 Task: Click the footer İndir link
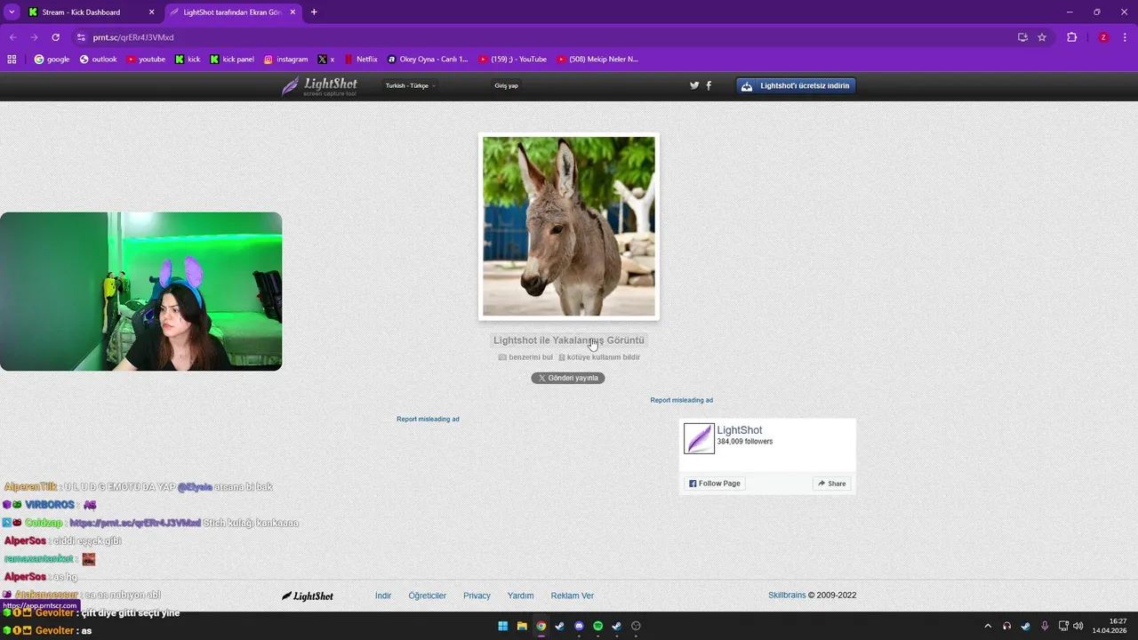point(383,596)
